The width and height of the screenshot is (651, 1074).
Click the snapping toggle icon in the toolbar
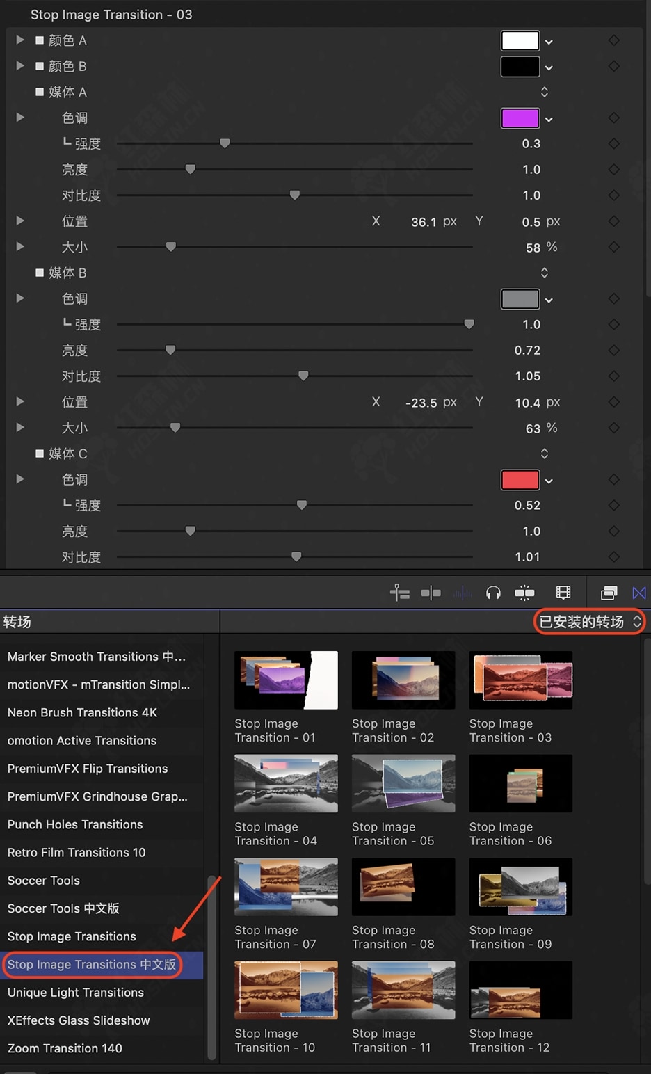click(431, 593)
